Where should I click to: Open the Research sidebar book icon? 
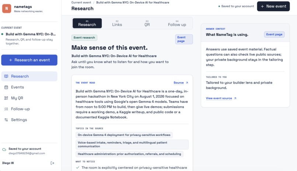[x=6, y=76]
